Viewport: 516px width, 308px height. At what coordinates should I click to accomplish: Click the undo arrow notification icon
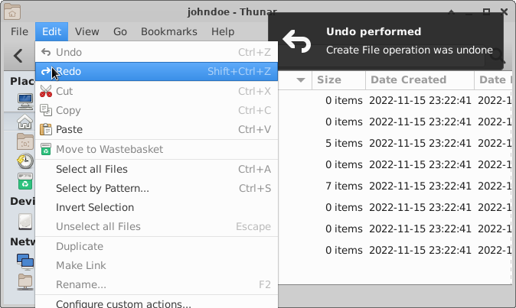click(x=297, y=41)
